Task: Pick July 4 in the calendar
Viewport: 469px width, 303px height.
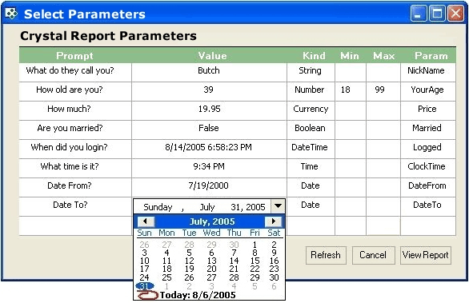Action: click(166, 253)
